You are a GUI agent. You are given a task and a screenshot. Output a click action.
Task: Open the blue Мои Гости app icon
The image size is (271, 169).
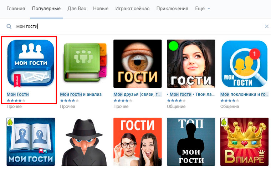(x=31, y=63)
